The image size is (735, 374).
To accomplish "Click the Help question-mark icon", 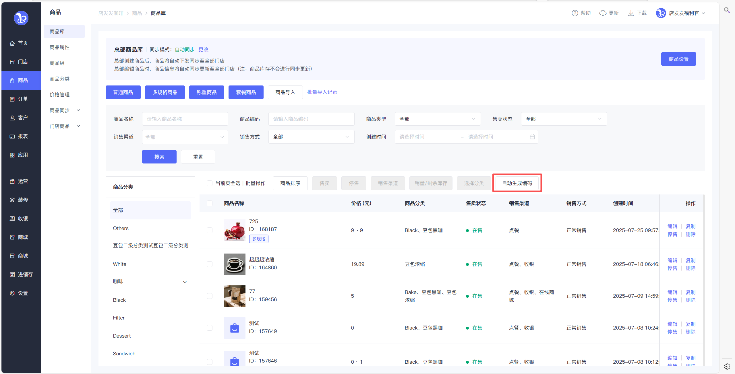I will 575,13.
